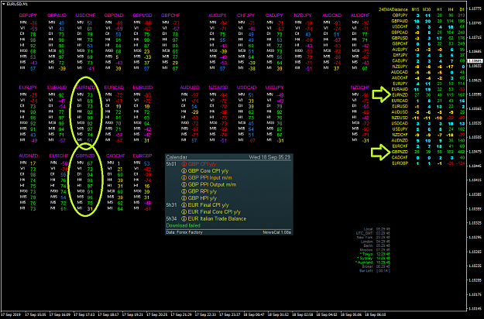Click the Data: Forex Factory footer text

pos(184,232)
